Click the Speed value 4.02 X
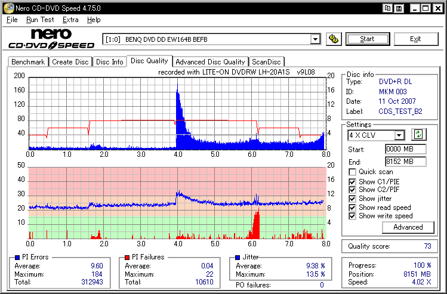 pos(421,282)
